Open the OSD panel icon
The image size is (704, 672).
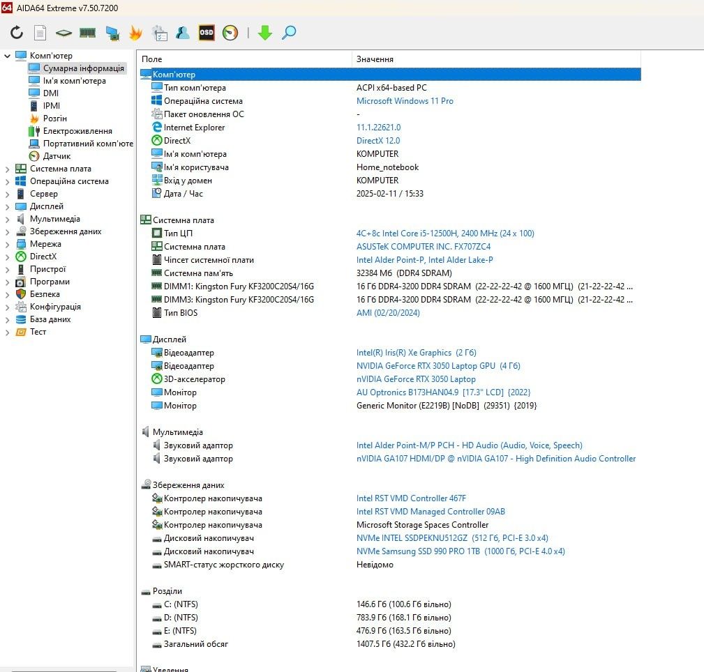[207, 32]
